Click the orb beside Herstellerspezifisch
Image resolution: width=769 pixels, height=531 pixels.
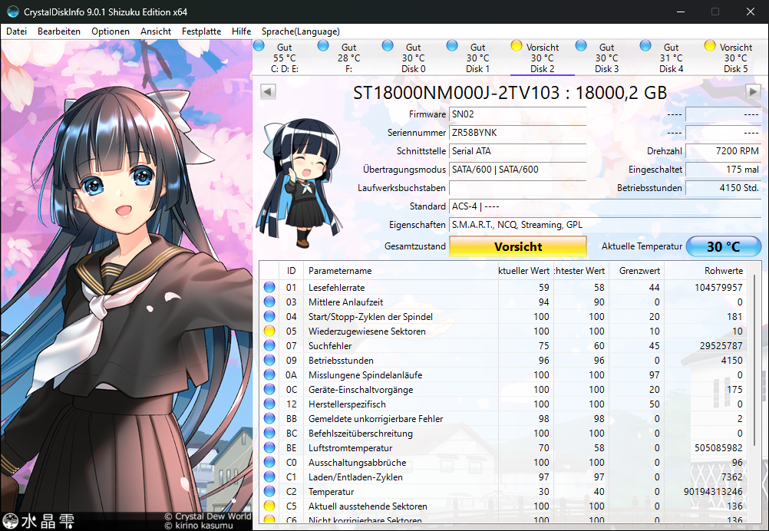tap(269, 404)
